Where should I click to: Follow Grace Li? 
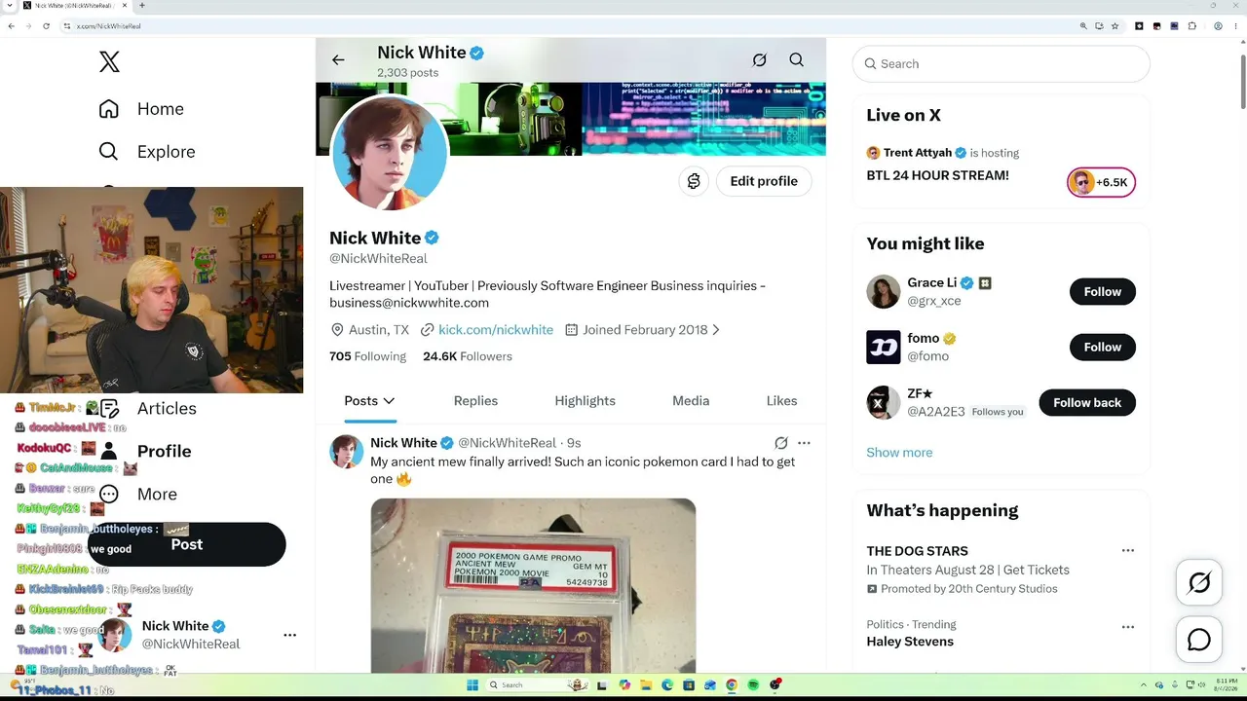tap(1103, 292)
